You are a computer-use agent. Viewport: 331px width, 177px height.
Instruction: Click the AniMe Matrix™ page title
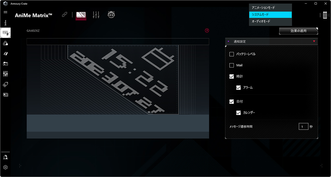pyautogui.click(x=34, y=15)
